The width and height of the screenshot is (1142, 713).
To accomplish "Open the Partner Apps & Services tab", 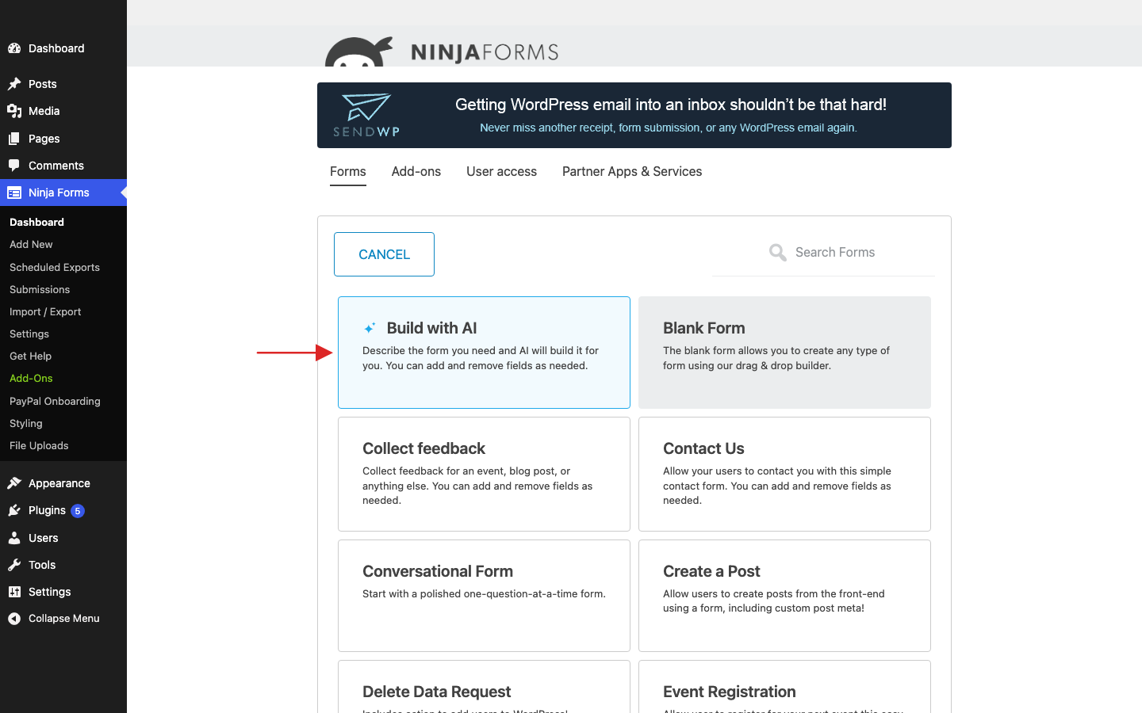I will [632, 171].
